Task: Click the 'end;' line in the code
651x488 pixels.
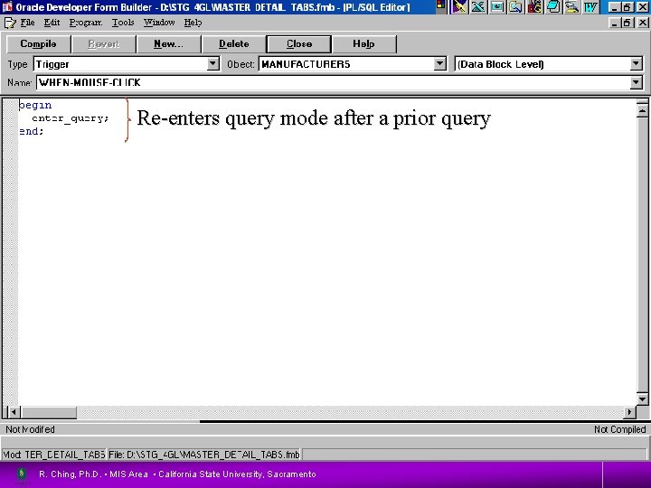Action: [31, 131]
